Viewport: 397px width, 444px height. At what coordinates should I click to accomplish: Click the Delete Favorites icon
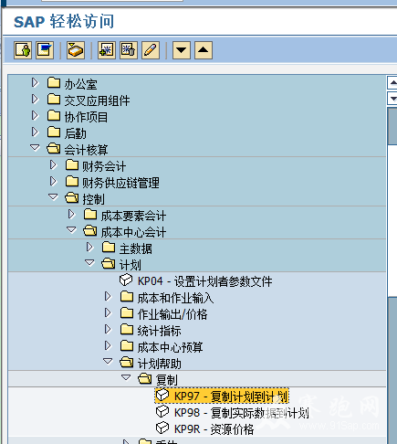[x=129, y=50]
